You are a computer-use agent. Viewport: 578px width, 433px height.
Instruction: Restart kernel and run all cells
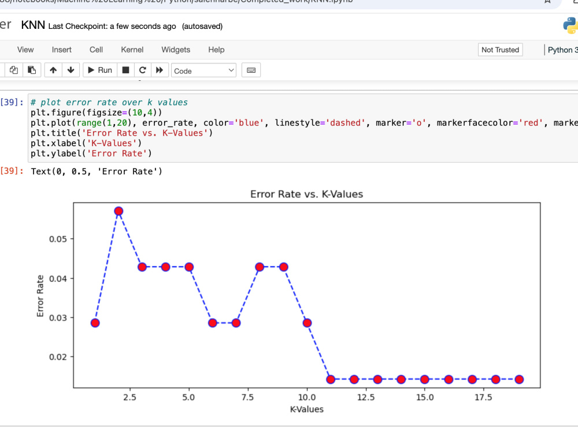pyautogui.click(x=160, y=69)
